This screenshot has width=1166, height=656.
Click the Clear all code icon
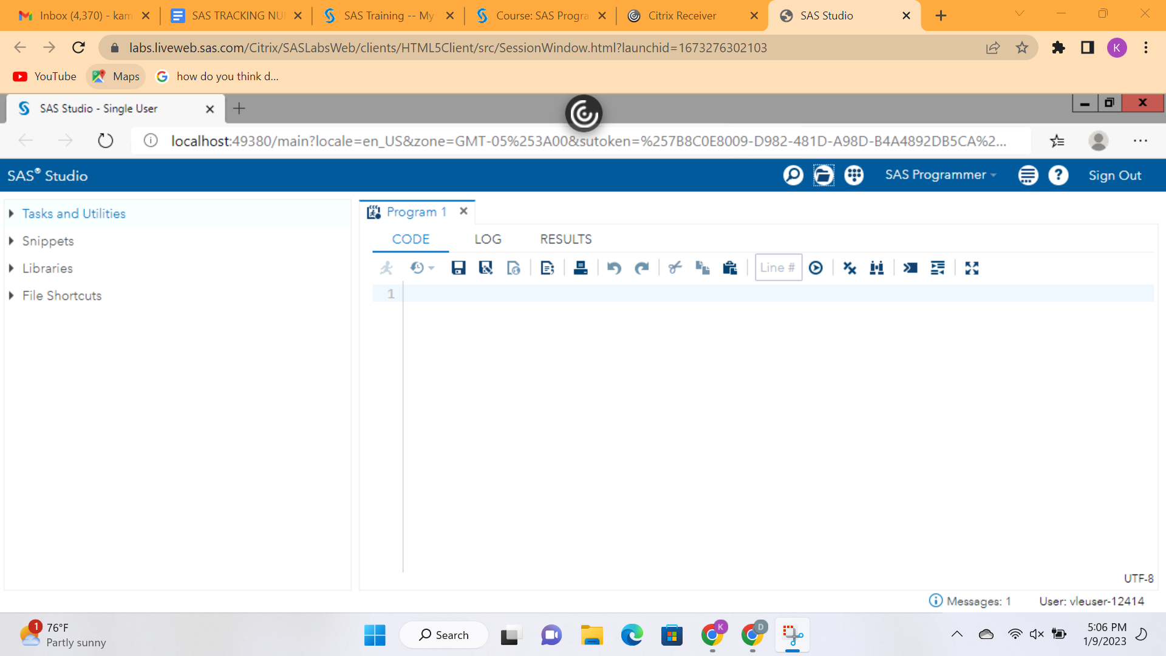[x=850, y=268]
